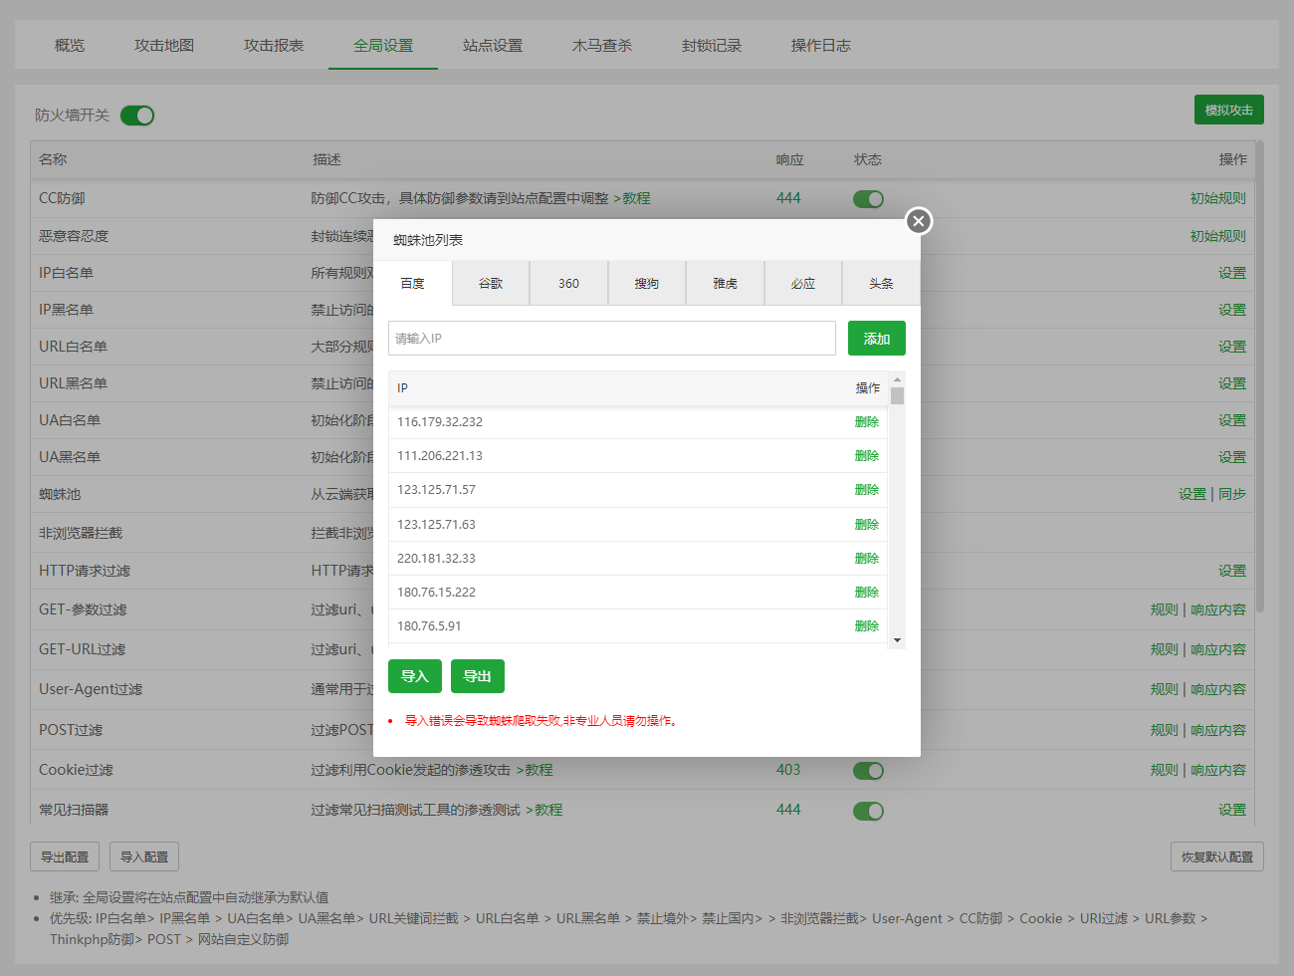Screen dimensions: 1294x976
Task: Click the 模拟攻击 button
Action: pos(1228,111)
